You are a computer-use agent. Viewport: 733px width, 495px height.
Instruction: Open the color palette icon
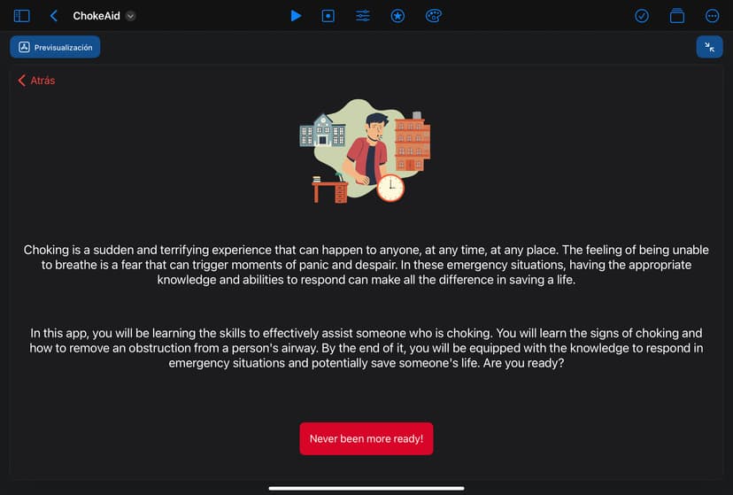[x=433, y=16]
